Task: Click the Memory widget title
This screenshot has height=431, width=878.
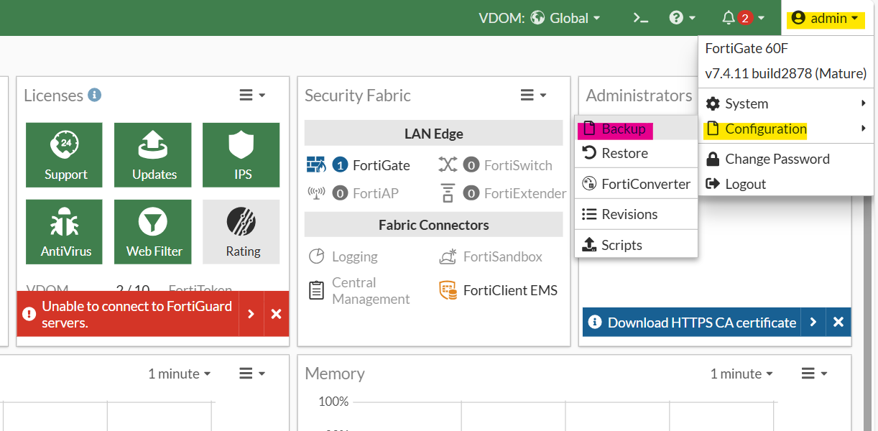Action: coord(335,374)
